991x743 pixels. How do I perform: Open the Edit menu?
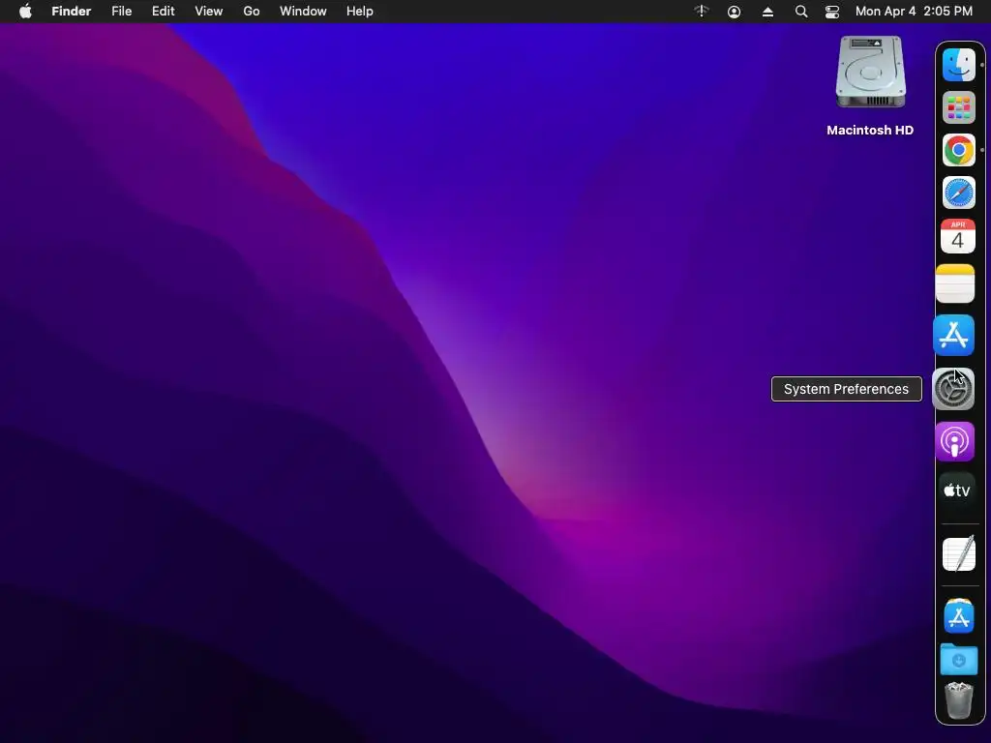[x=163, y=12]
